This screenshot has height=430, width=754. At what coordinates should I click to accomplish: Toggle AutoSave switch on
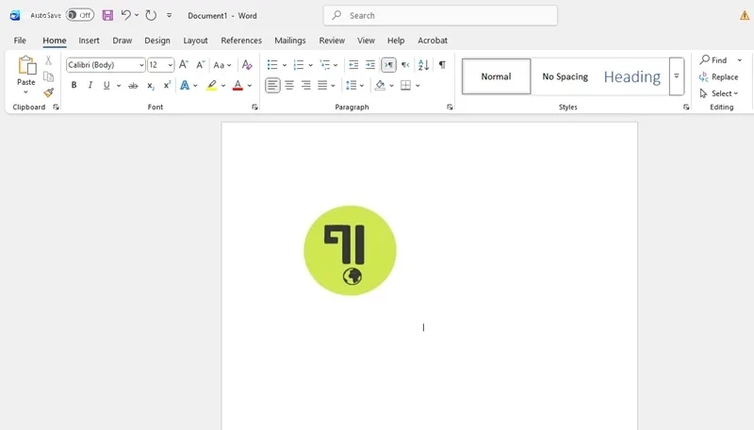click(x=80, y=15)
